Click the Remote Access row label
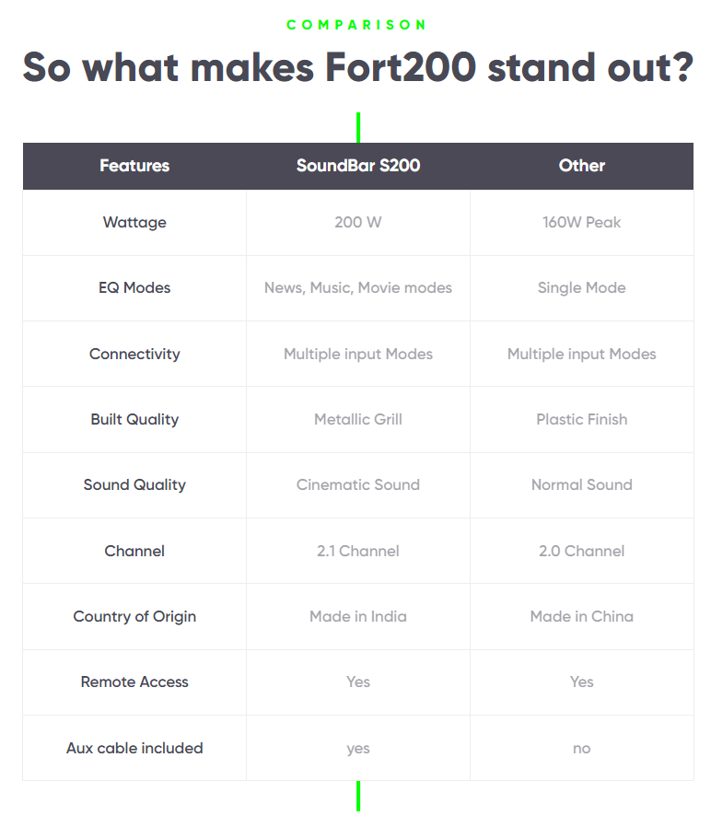Image resolution: width=711 pixels, height=827 pixels. coord(134,681)
